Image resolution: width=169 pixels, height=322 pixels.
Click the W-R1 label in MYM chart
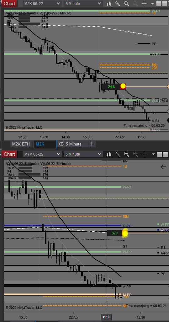pos(127,187)
